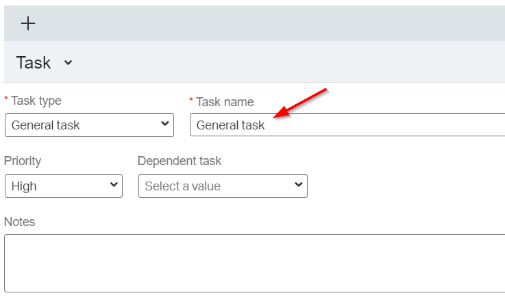This screenshot has width=505, height=300.
Task: Click the plus icon to add a task
Action: click(27, 23)
